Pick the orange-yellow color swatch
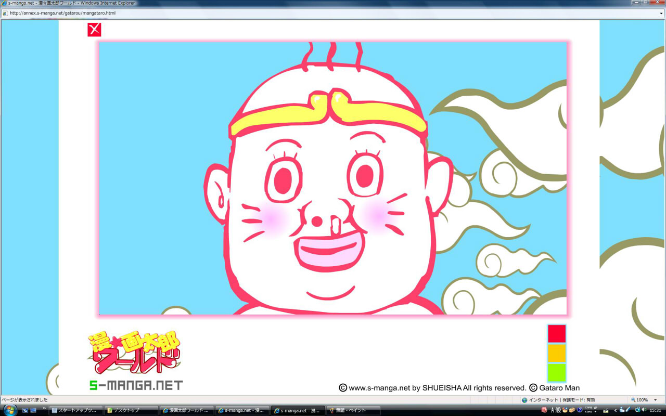Viewport: 666px width, 416px height. point(556,353)
